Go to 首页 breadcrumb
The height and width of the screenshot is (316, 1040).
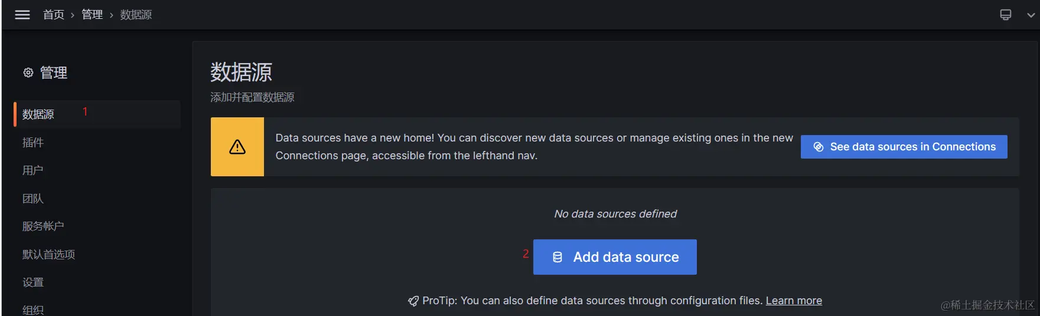[54, 15]
